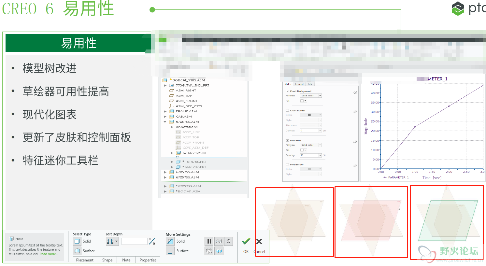Click the no-preview circle-slash icon

pyautogui.click(x=229, y=241)
